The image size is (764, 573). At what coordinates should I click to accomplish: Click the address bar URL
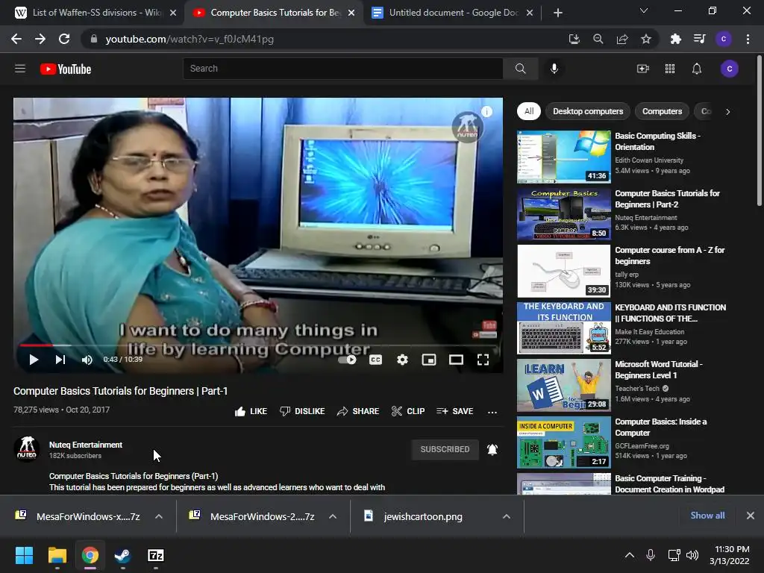point(190,39)
